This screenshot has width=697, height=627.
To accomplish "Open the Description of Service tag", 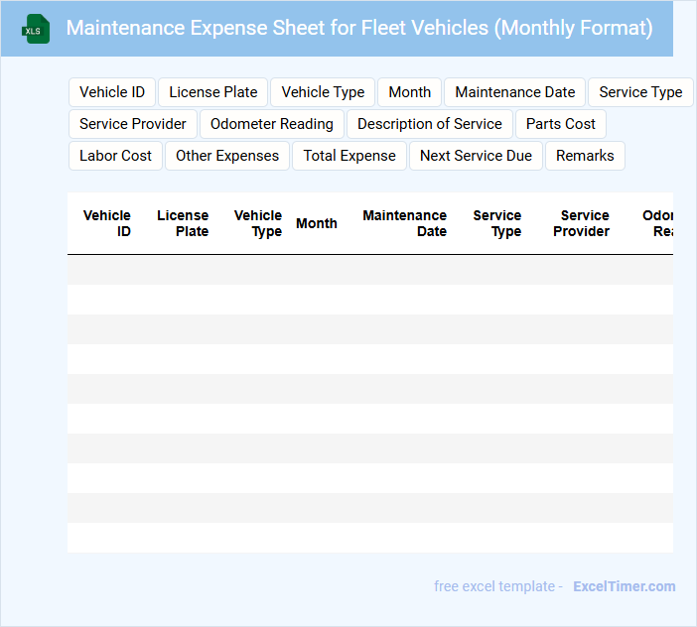I will 430,124.
